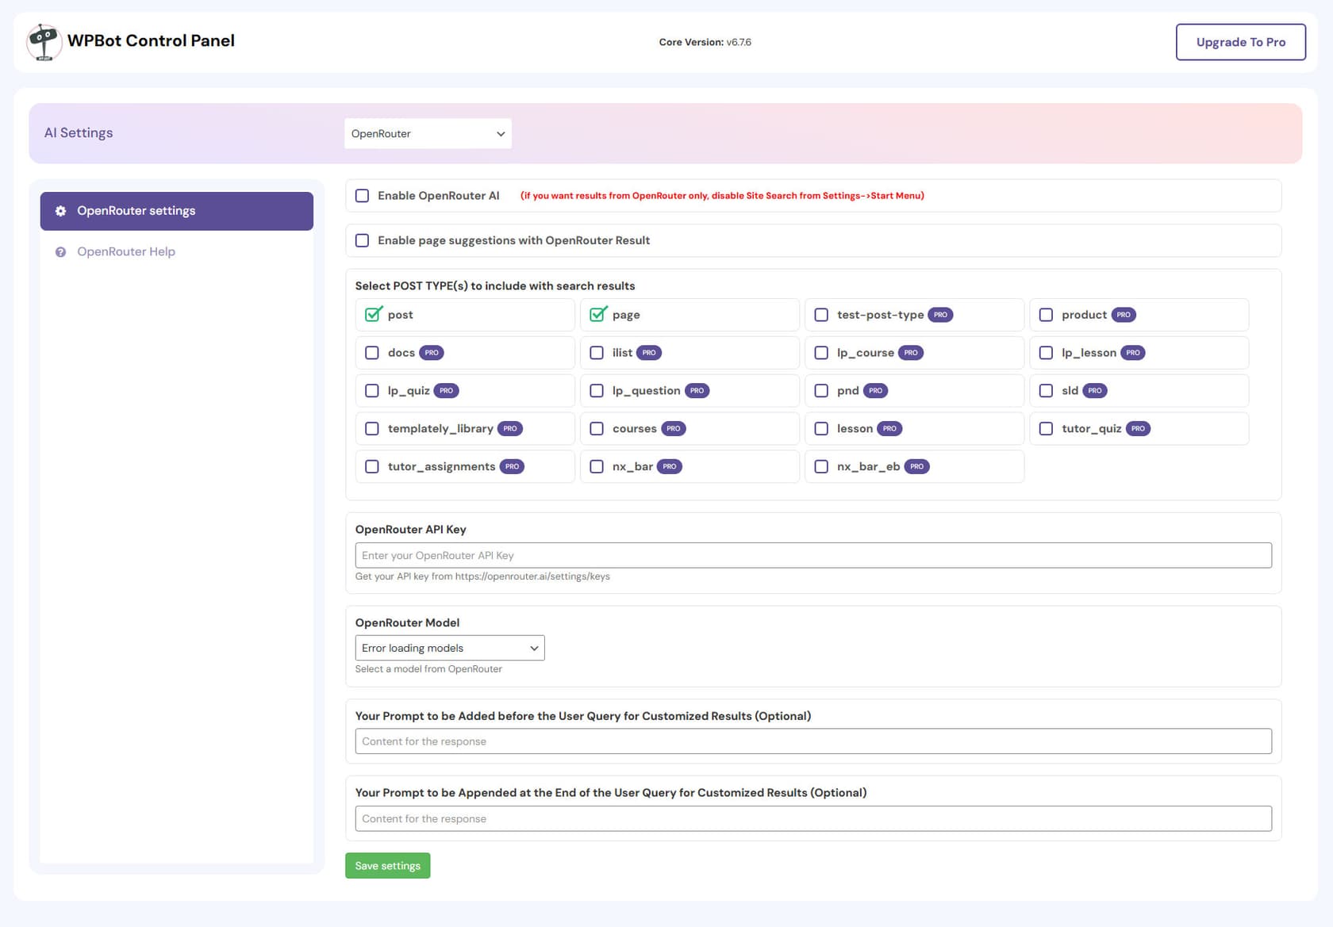The image size is (1333, 927).
Task: Click the PRO badge next to ilist
Action: pyautogui.click(x=649, y=353)
